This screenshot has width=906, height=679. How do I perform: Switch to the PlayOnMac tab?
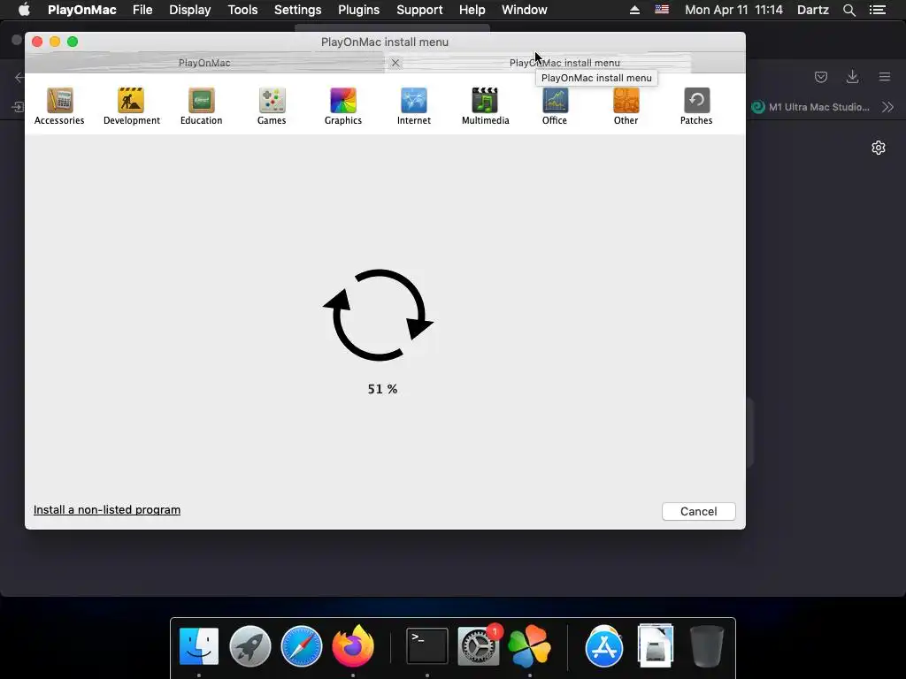click(204, 63)
